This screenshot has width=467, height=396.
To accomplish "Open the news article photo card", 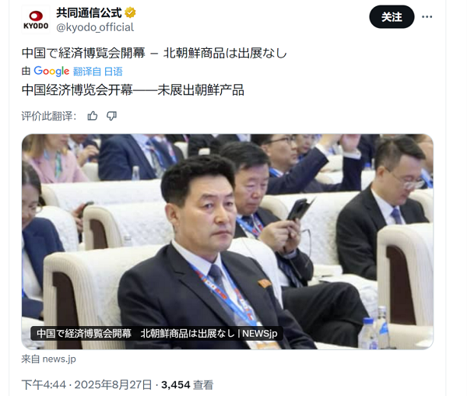I will click(227, 241).
